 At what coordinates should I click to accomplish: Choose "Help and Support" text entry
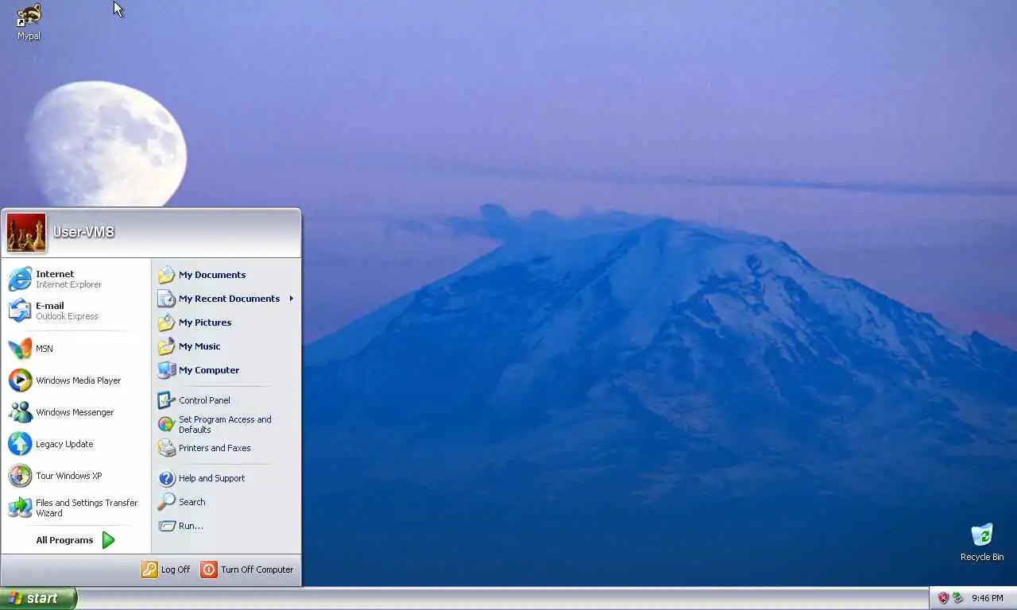tap(211, 478)
